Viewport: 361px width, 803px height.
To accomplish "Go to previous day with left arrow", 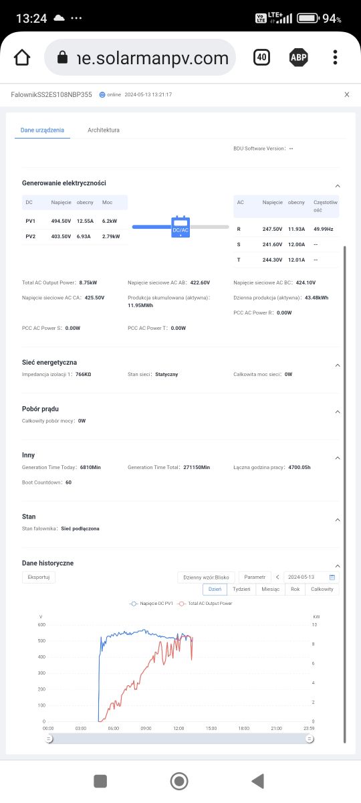I will [277, 577].
